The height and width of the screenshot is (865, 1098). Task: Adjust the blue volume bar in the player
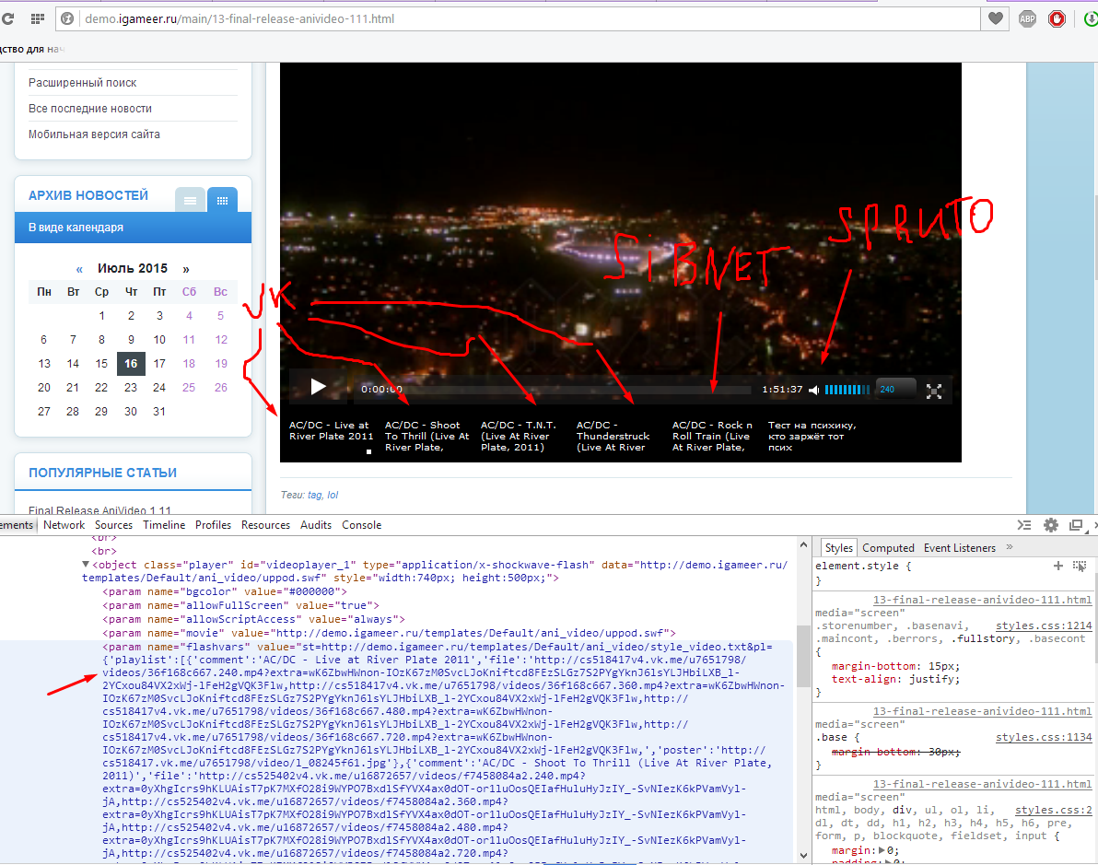(x=847, y=390)
